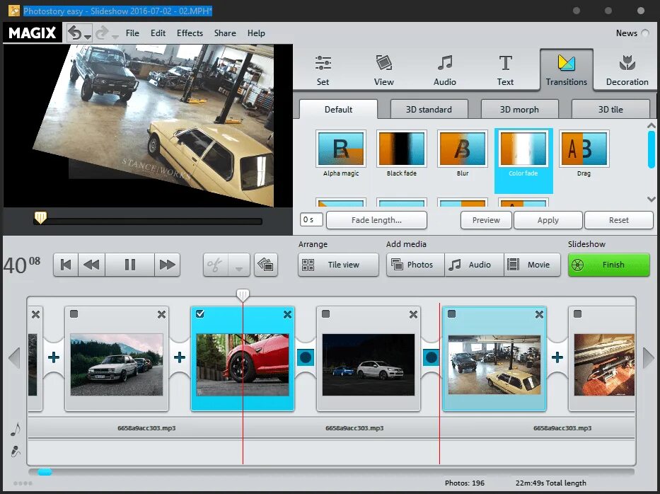Jump to the slideshow start
Screen dimensions: 660x494
point(66,265)
